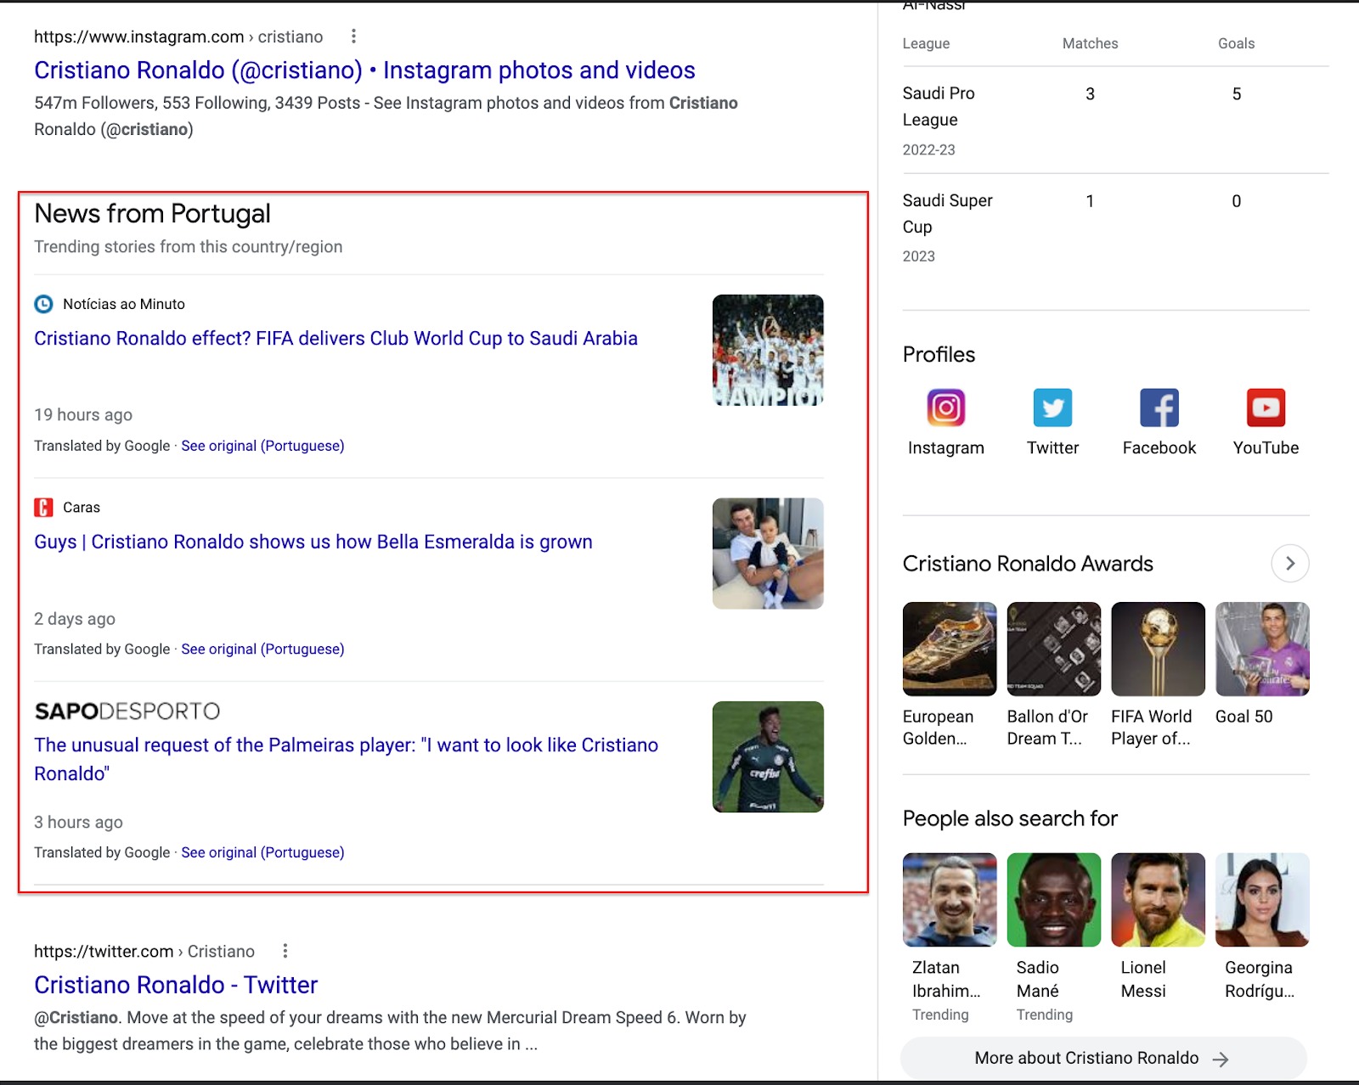Click the Ballon d'Or Dream Team award thumbnail
The height and width of the screenshot is (1085, 1359).
(1053, 649)
